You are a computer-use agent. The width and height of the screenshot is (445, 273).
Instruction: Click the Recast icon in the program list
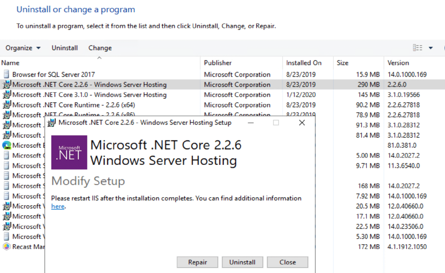(x=7, y=247)
